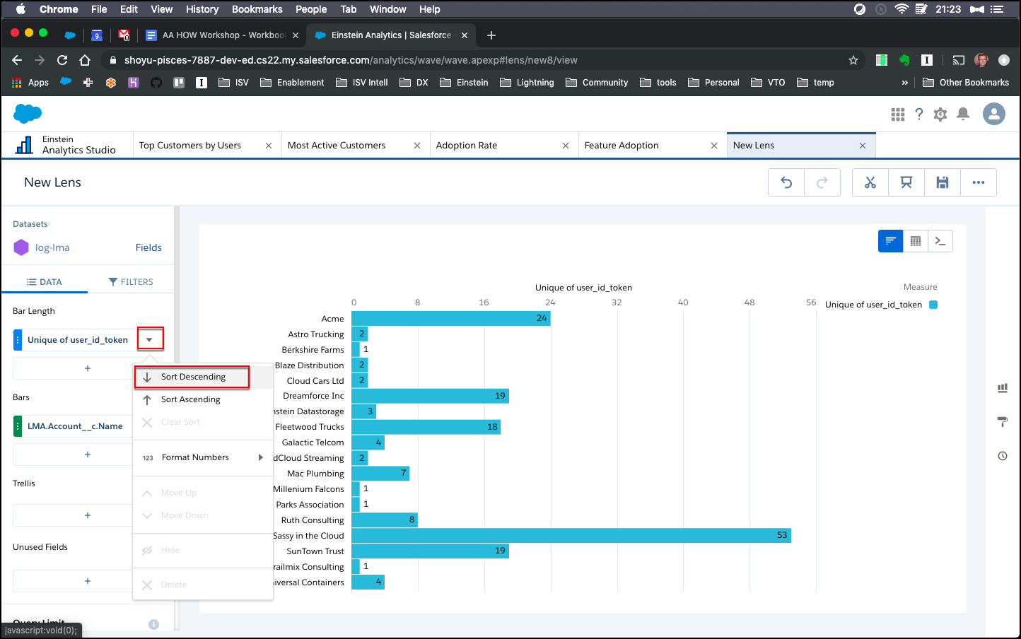The height and width of the screenshot is (639, 1021).
Task: Open the Chrome Bookmarks menu
Action: click(x=257, y=9)
